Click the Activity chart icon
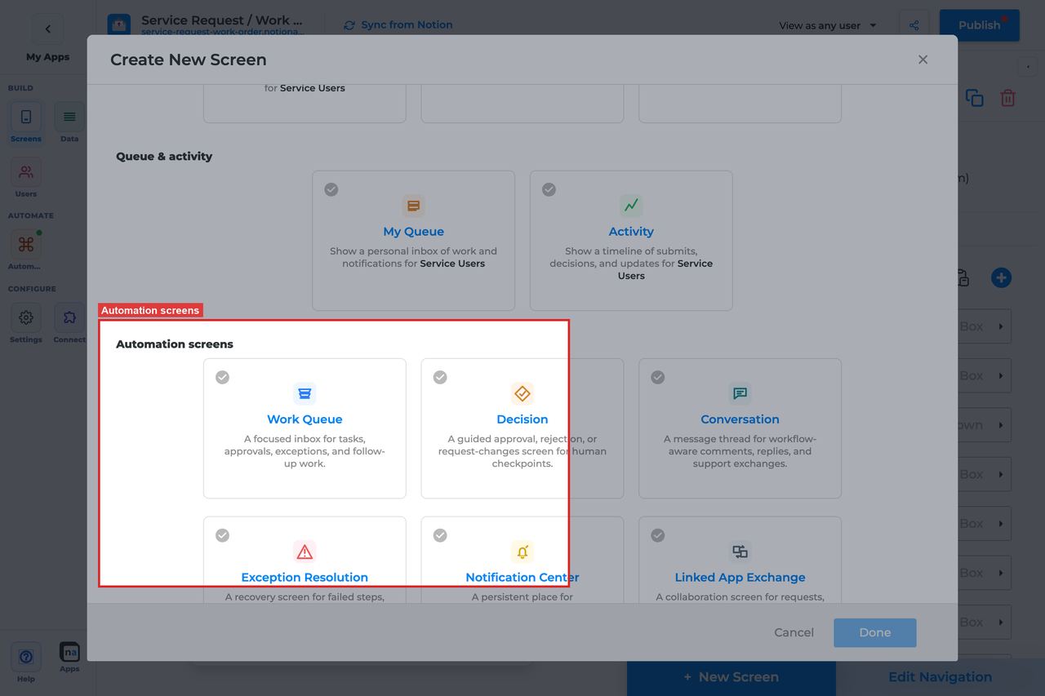Image resolution: width=1045 pixels, height=696 pixels. (631, 206)
